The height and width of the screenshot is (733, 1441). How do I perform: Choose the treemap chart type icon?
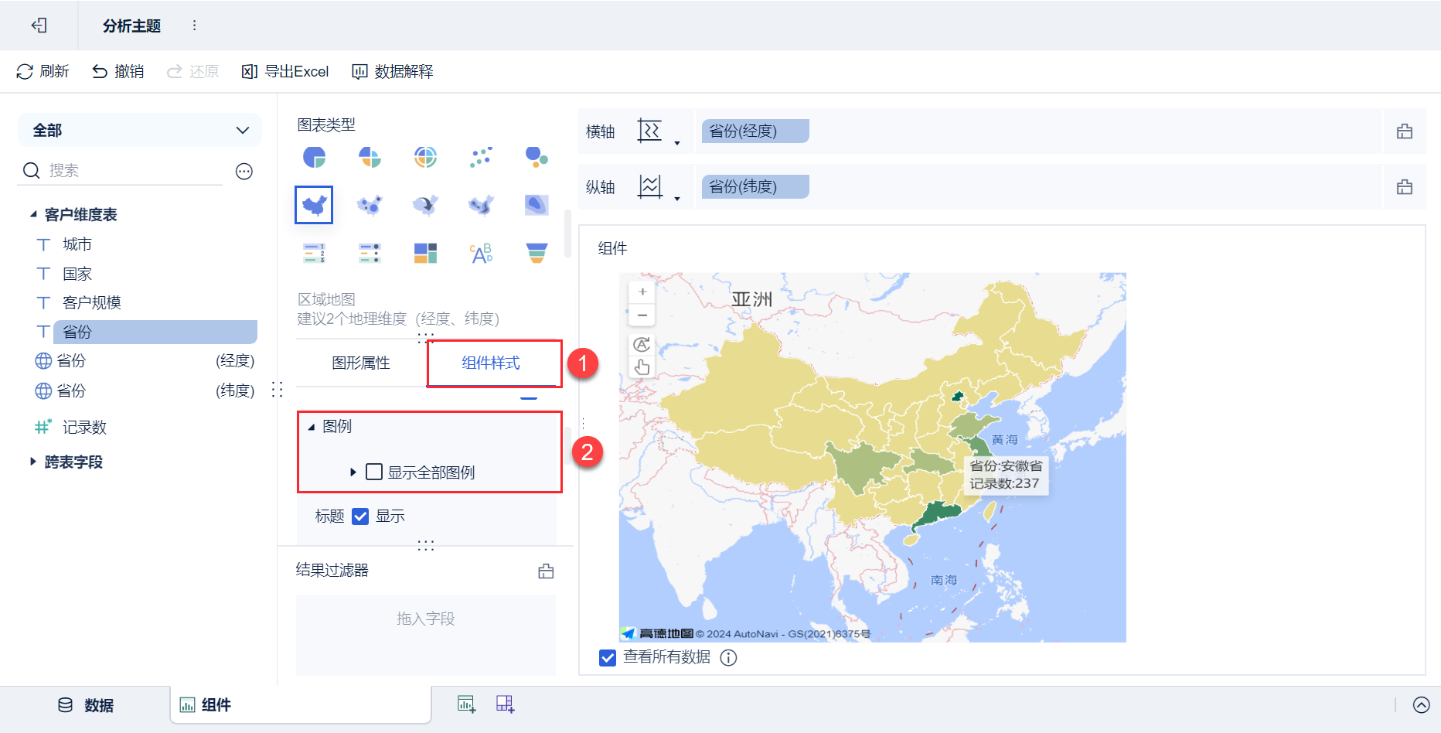pos(425,253)
